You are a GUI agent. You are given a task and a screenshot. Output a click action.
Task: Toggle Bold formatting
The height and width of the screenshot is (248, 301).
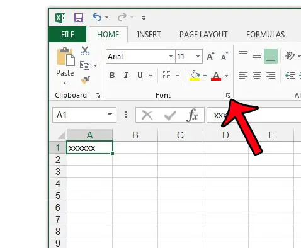[x=112, y=76]
